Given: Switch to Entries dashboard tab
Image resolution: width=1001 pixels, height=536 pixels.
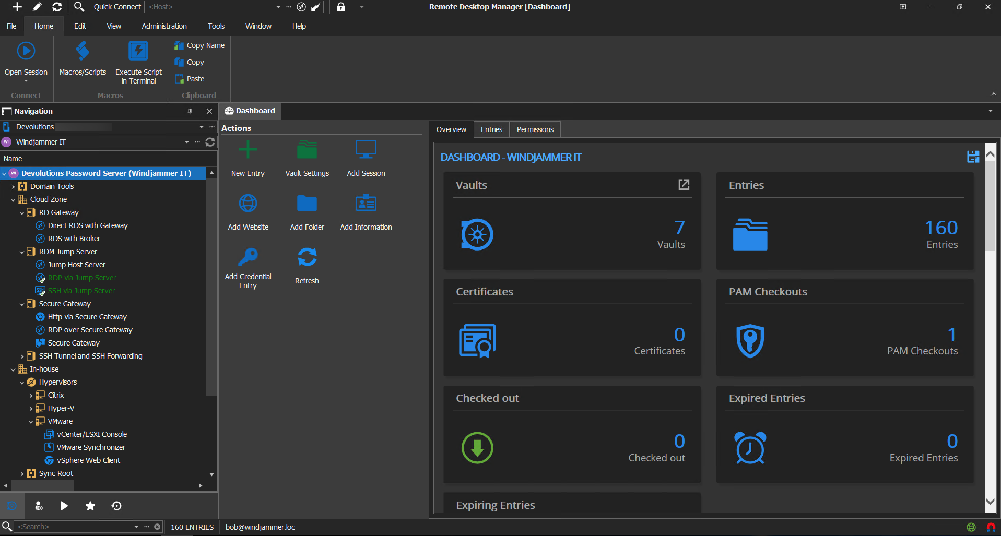Looking at the screenshot, I should (491, 129).
